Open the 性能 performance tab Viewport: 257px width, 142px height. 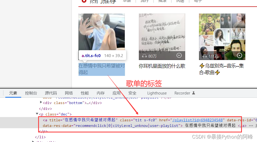(85, 93)
